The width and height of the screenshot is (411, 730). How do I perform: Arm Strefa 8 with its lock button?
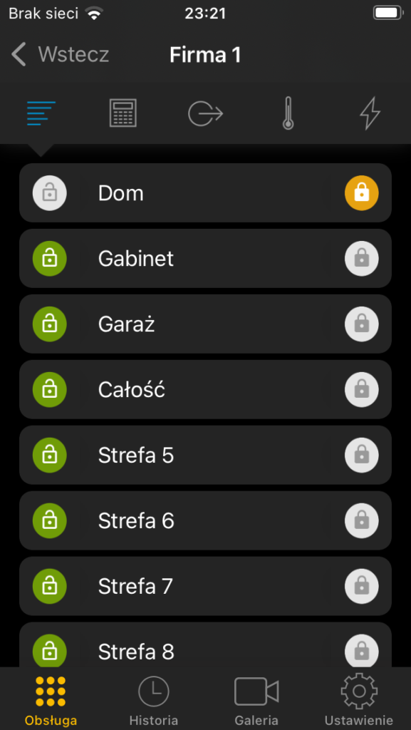(362, 652)
